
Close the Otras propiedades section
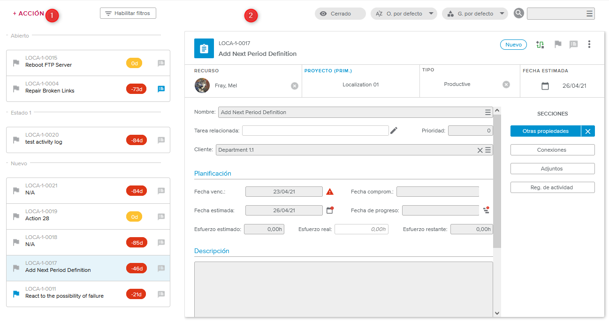point(588,131)
